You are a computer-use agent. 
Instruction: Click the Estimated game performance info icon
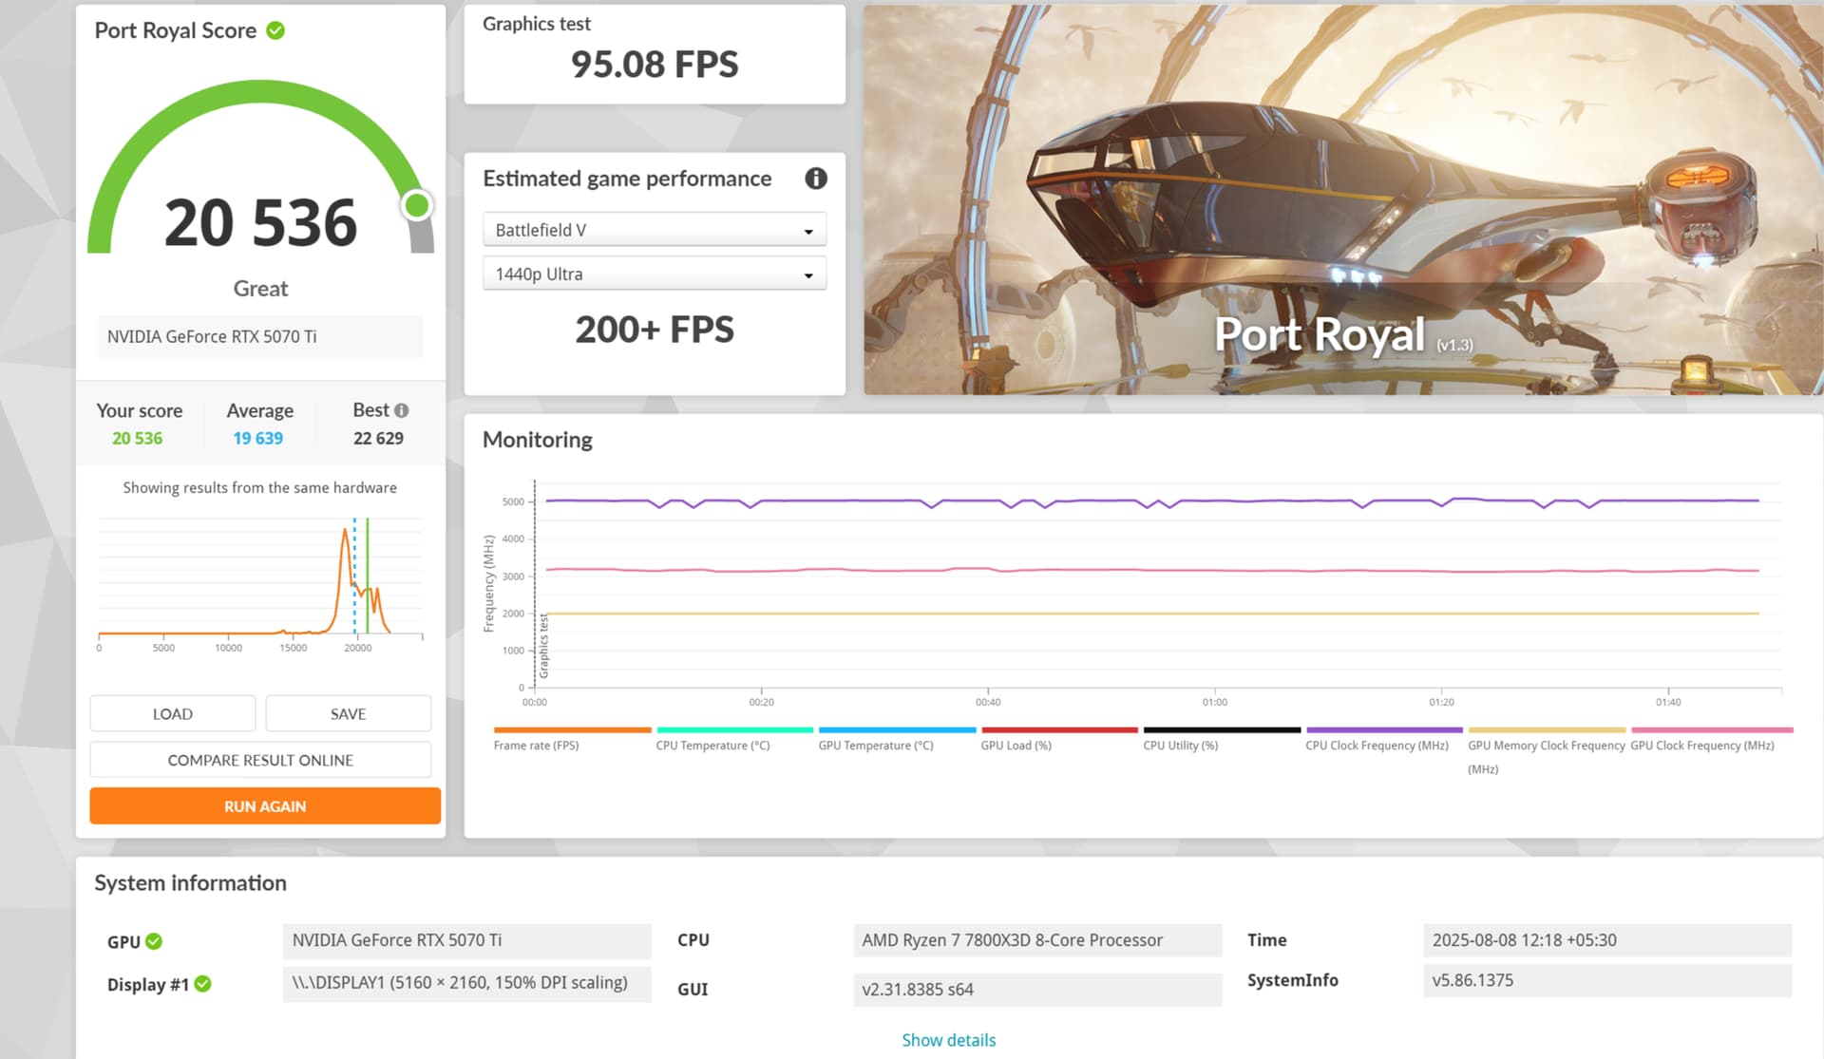click(x=815, y=179)
